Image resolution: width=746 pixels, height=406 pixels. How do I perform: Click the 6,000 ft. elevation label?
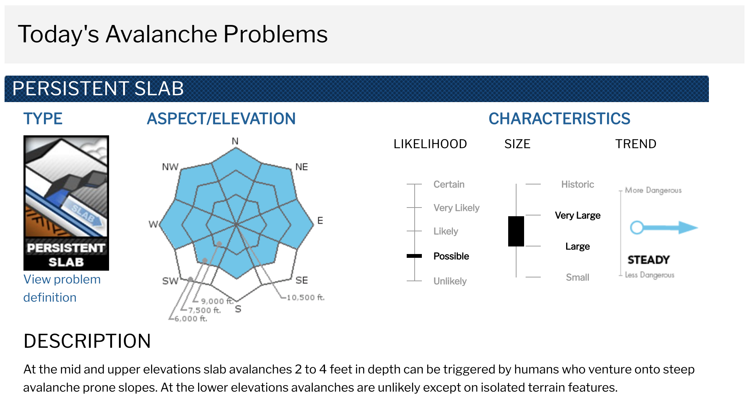point(191,319)
